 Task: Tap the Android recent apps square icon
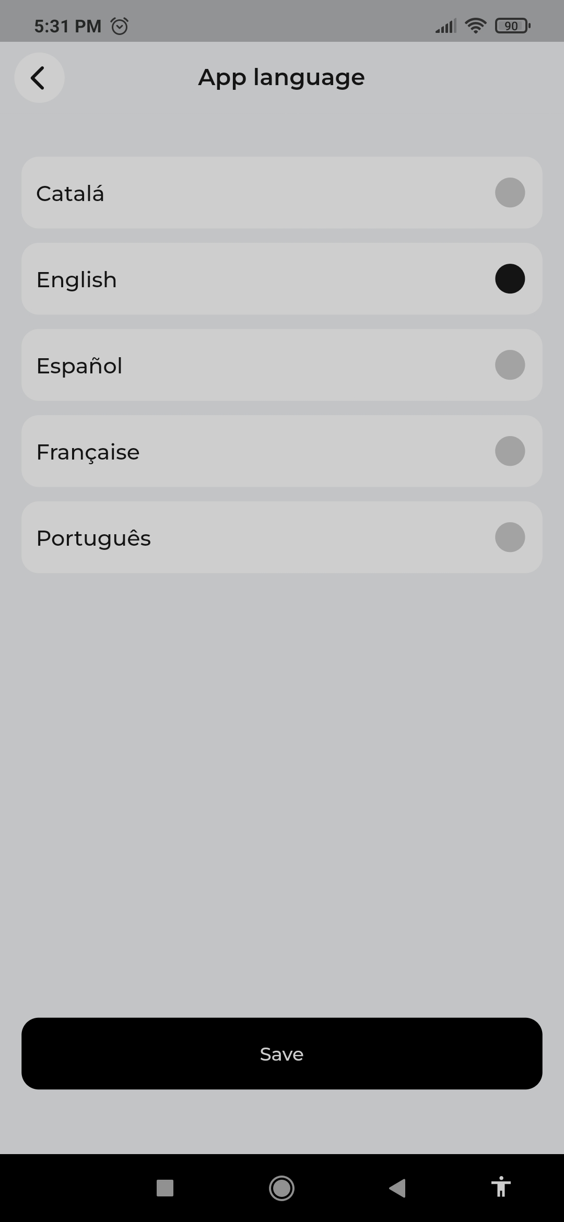point(165,1188)
